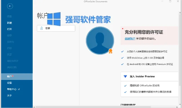
Task: Close the OfficeSuite Documents window
Action: point(178,1)
